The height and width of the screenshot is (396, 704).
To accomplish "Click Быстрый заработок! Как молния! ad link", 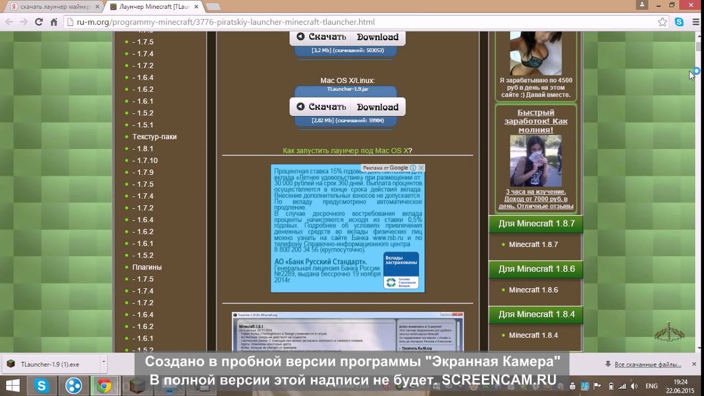I will tap(536, 121).
